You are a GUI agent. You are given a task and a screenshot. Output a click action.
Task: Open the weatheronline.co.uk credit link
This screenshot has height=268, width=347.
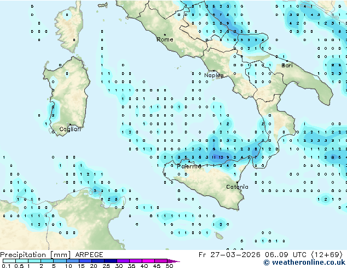(304, 263)
